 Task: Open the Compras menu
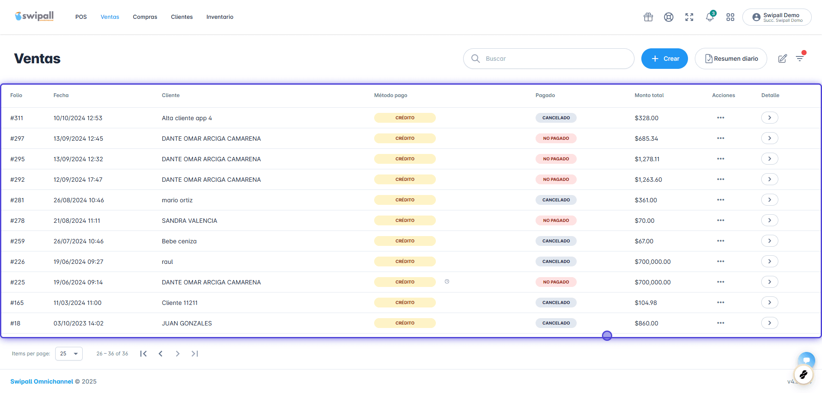[x=145, y=17]
